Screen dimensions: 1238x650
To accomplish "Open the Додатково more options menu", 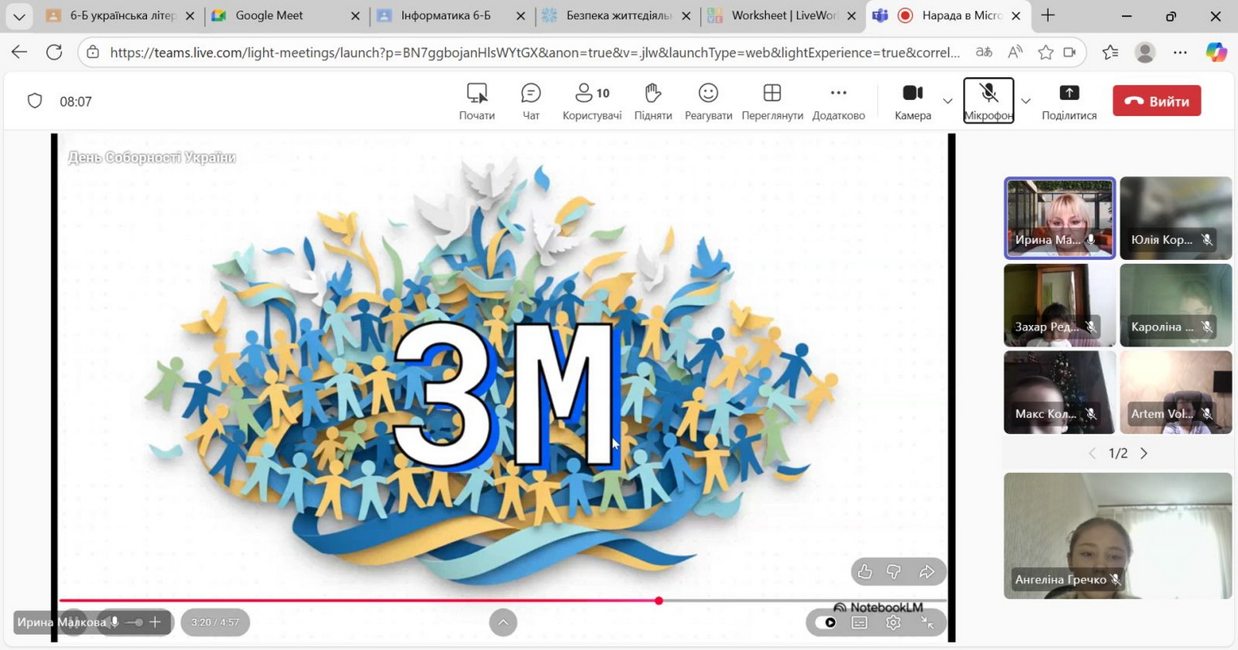I will click(838, 101).
